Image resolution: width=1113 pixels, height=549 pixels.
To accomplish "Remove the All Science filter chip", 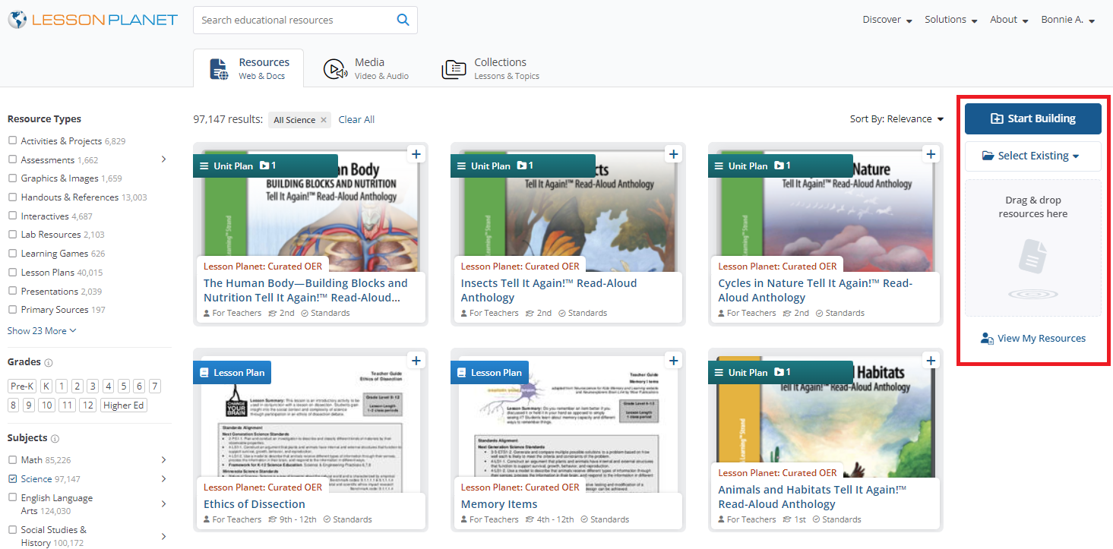I will (x=324, y=120).
